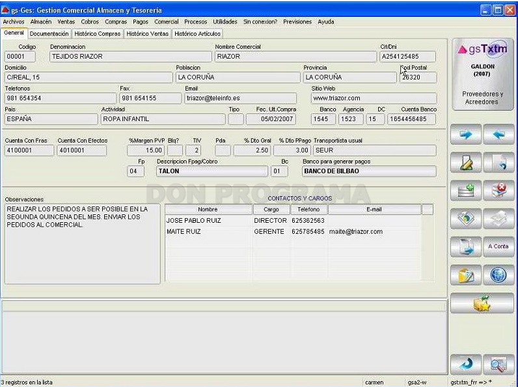
Task: Click the magnifier search records icon
Action: click(498, 364)
